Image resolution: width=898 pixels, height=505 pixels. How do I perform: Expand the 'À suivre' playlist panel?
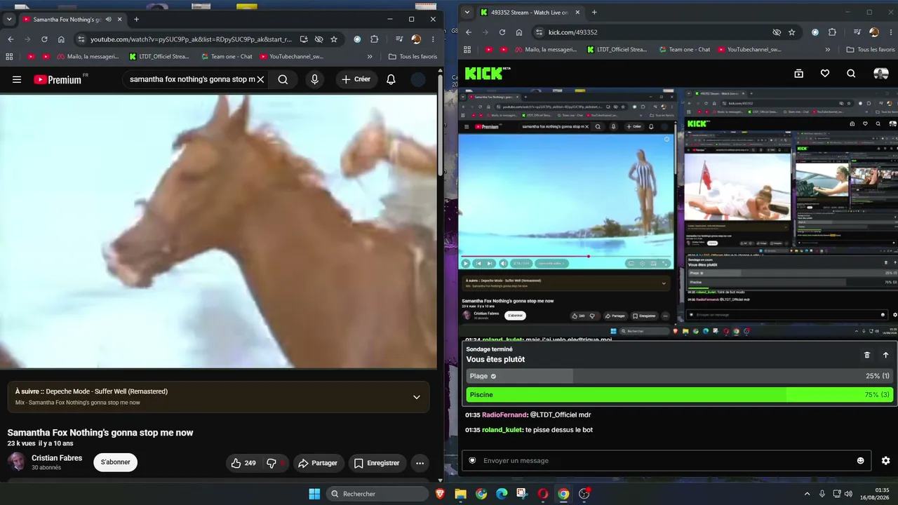tap(416, 397)
